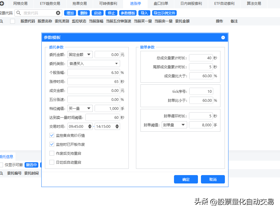Check the 仅显示可撤 box

(1, 165)
